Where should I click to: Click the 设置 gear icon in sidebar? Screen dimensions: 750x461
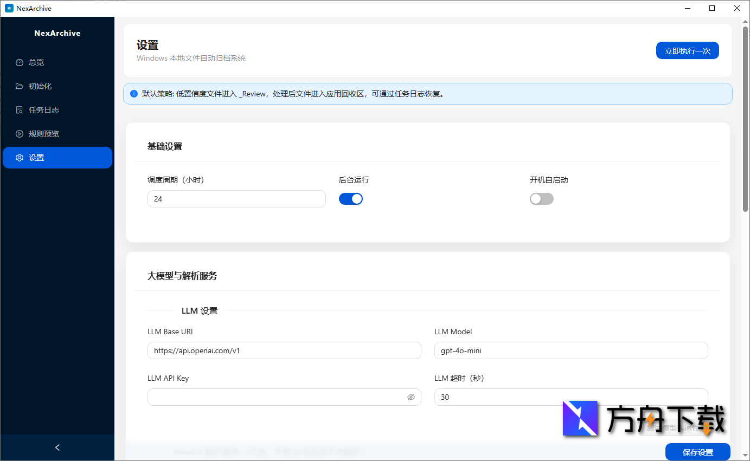point(18,157)
